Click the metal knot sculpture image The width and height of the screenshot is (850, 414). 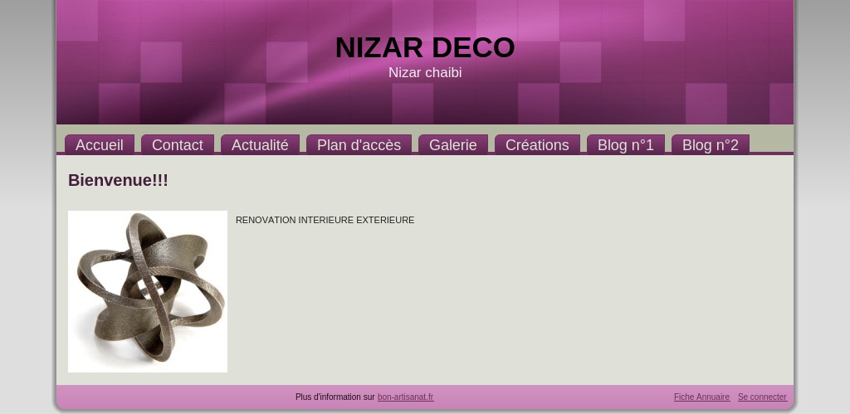click(x=148, y=291)
